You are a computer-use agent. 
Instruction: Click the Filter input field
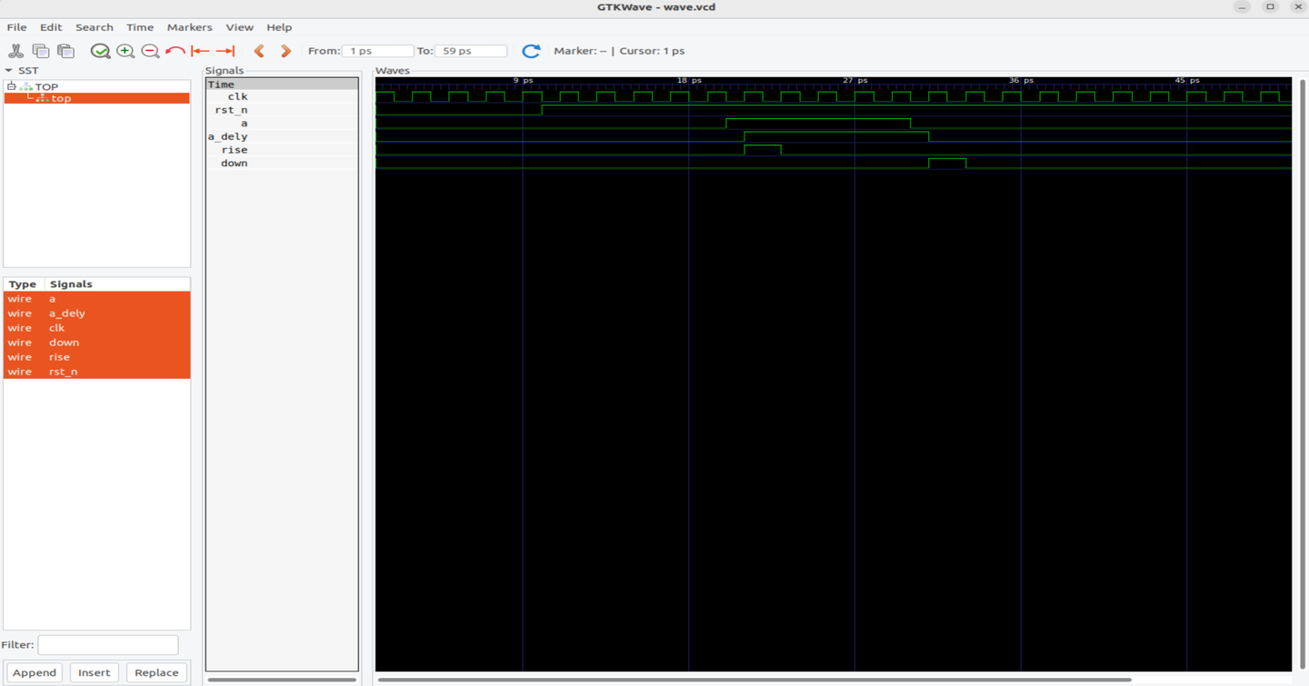click(108, 644)
